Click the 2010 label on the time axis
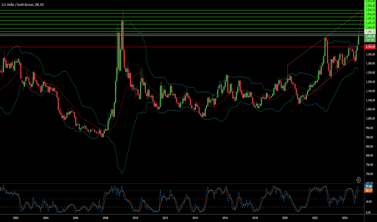 pos(136,218)
